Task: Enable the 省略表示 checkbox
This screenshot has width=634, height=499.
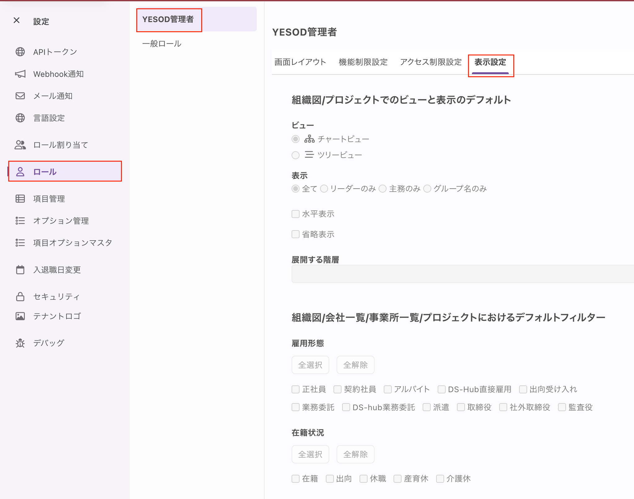Action: coord(296,234)
